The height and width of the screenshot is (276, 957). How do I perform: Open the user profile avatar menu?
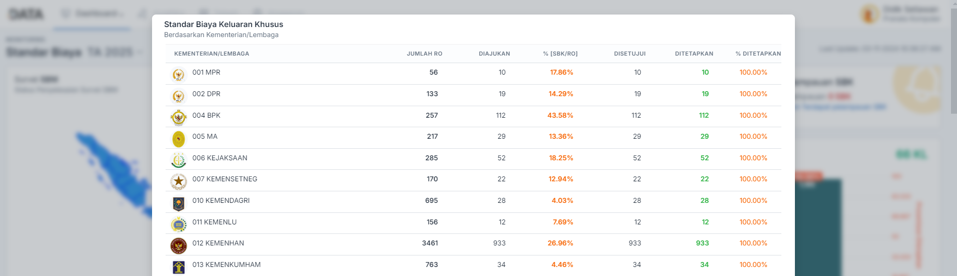point(870,14)
